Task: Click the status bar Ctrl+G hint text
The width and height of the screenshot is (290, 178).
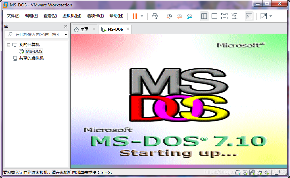Action: point(58,173)
